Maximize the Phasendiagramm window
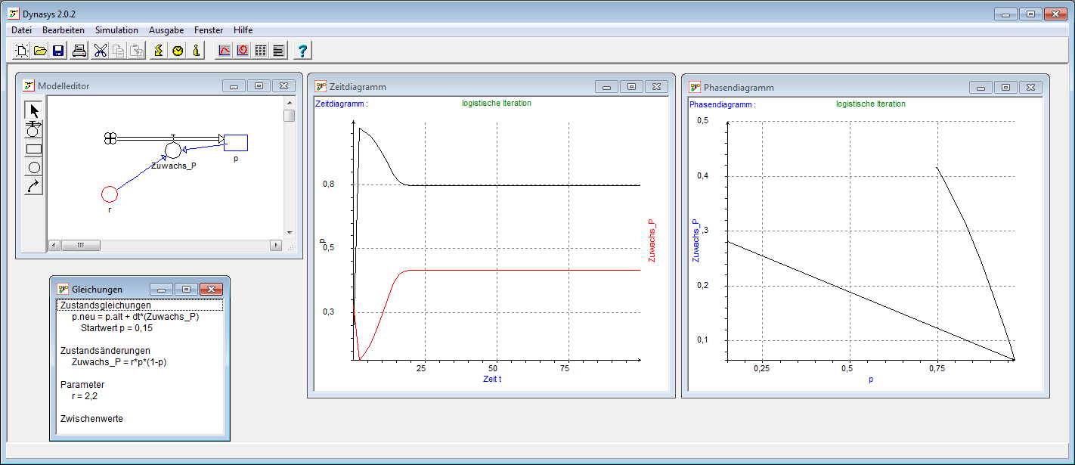 [1005, 87]
